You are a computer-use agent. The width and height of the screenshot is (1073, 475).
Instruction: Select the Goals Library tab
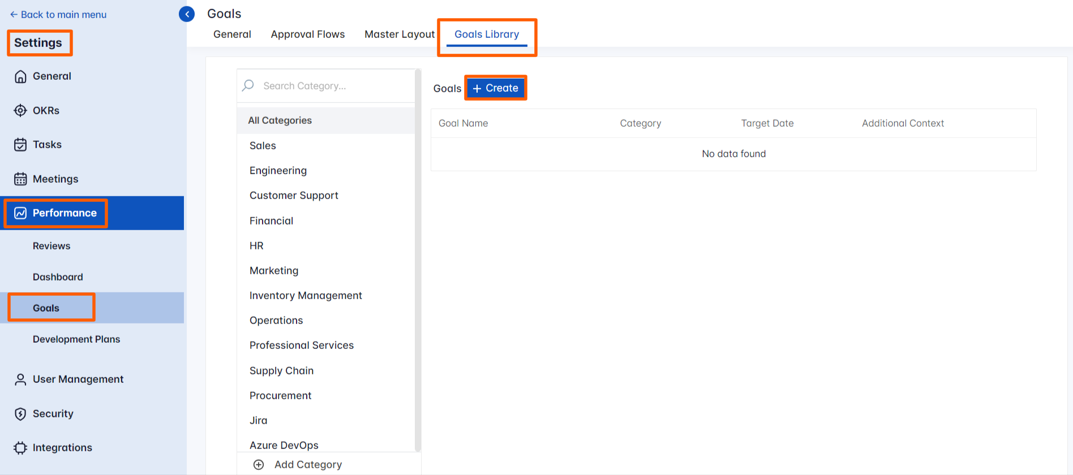tap(487, 34)
